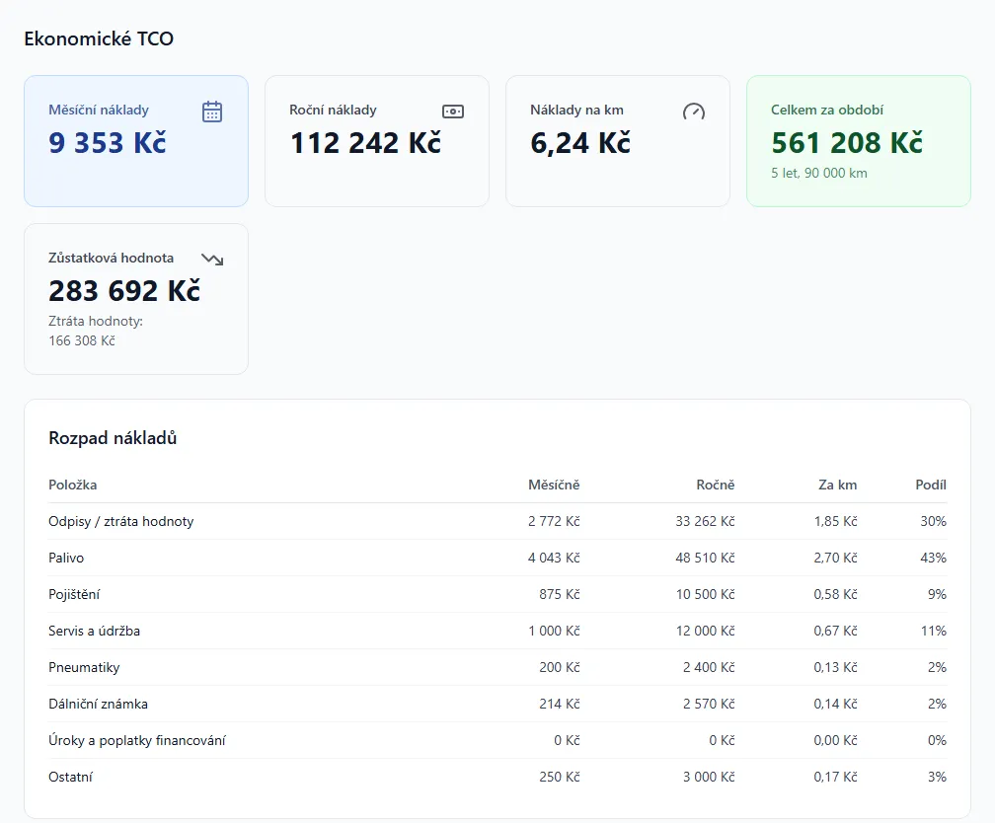Click the Zůstatková hodnota card label
This screenshot has height=823, width=995.
[x=111, y=258]
